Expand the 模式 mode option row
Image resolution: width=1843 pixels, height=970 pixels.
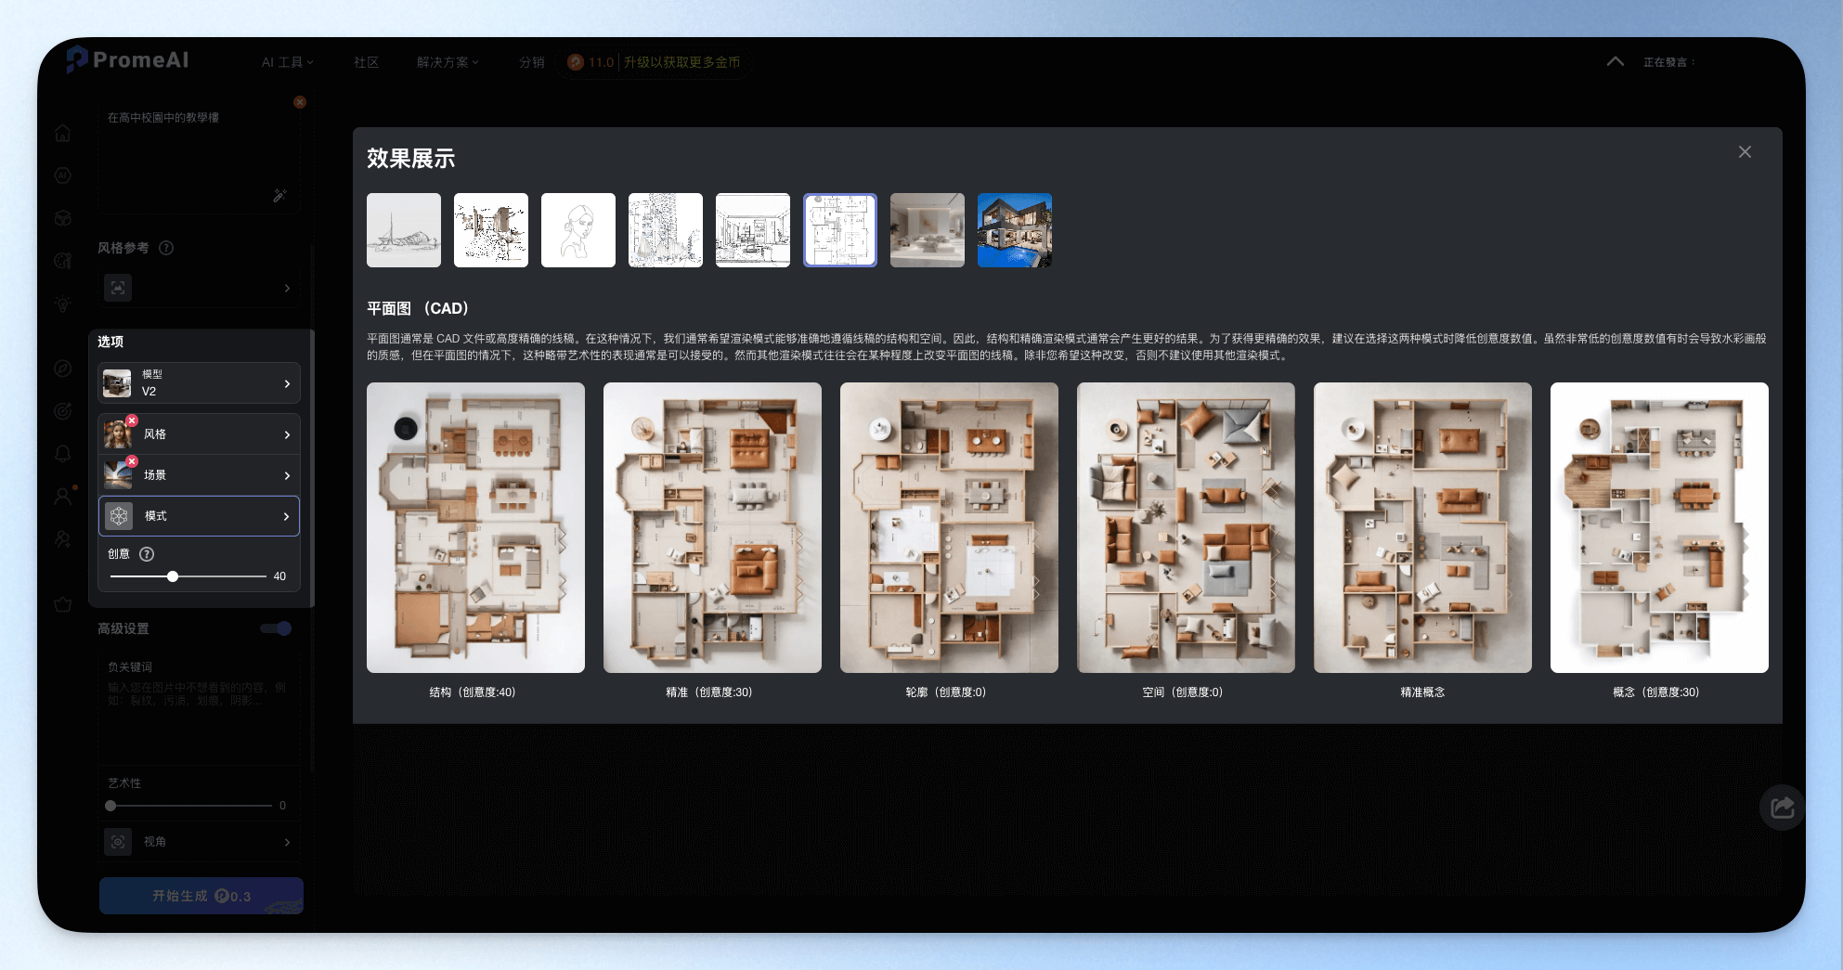point(199,516)
